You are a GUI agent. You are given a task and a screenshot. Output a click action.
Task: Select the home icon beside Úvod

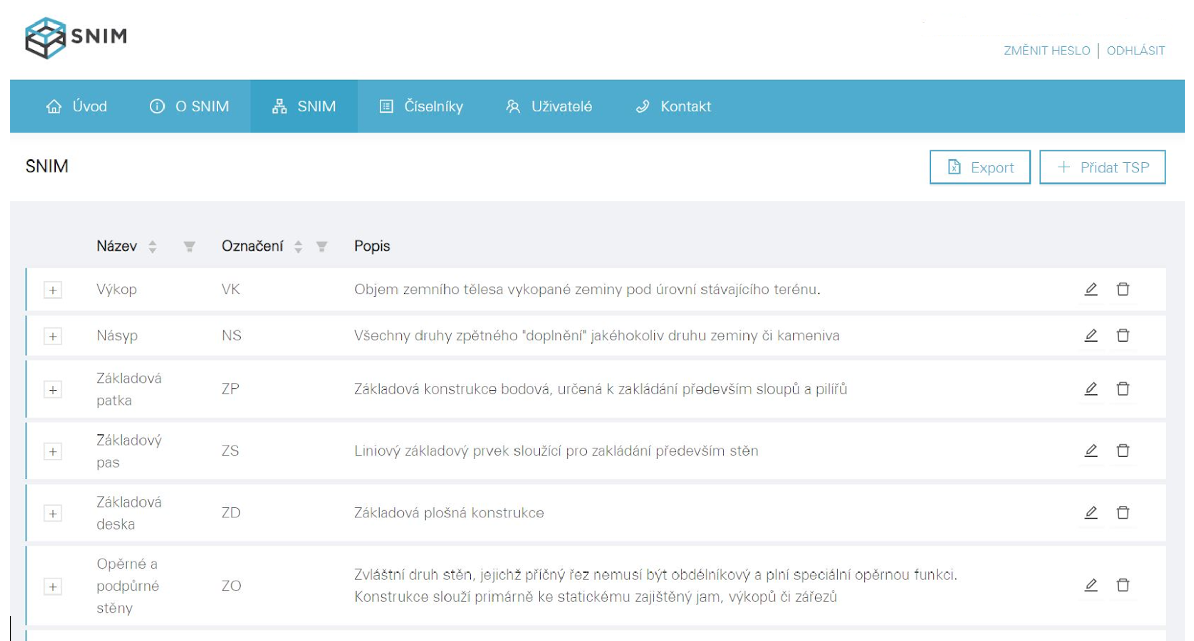pyautogui.click(x=54, y=107)
